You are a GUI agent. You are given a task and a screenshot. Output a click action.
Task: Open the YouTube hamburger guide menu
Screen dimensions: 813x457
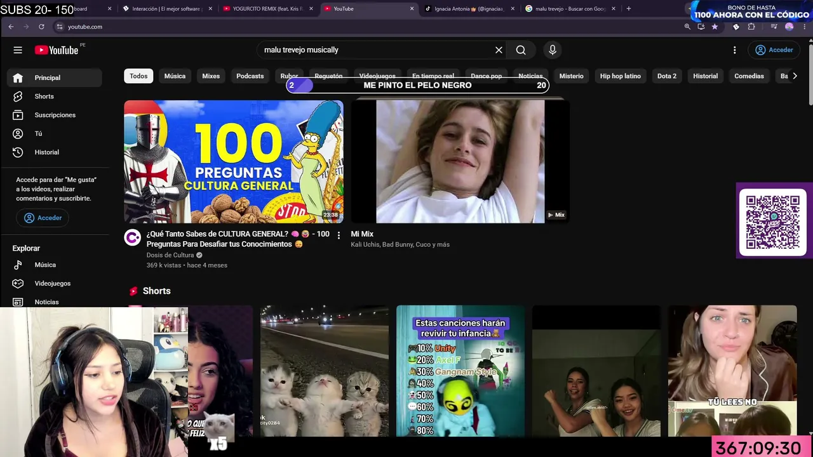[x=18, y=50]
